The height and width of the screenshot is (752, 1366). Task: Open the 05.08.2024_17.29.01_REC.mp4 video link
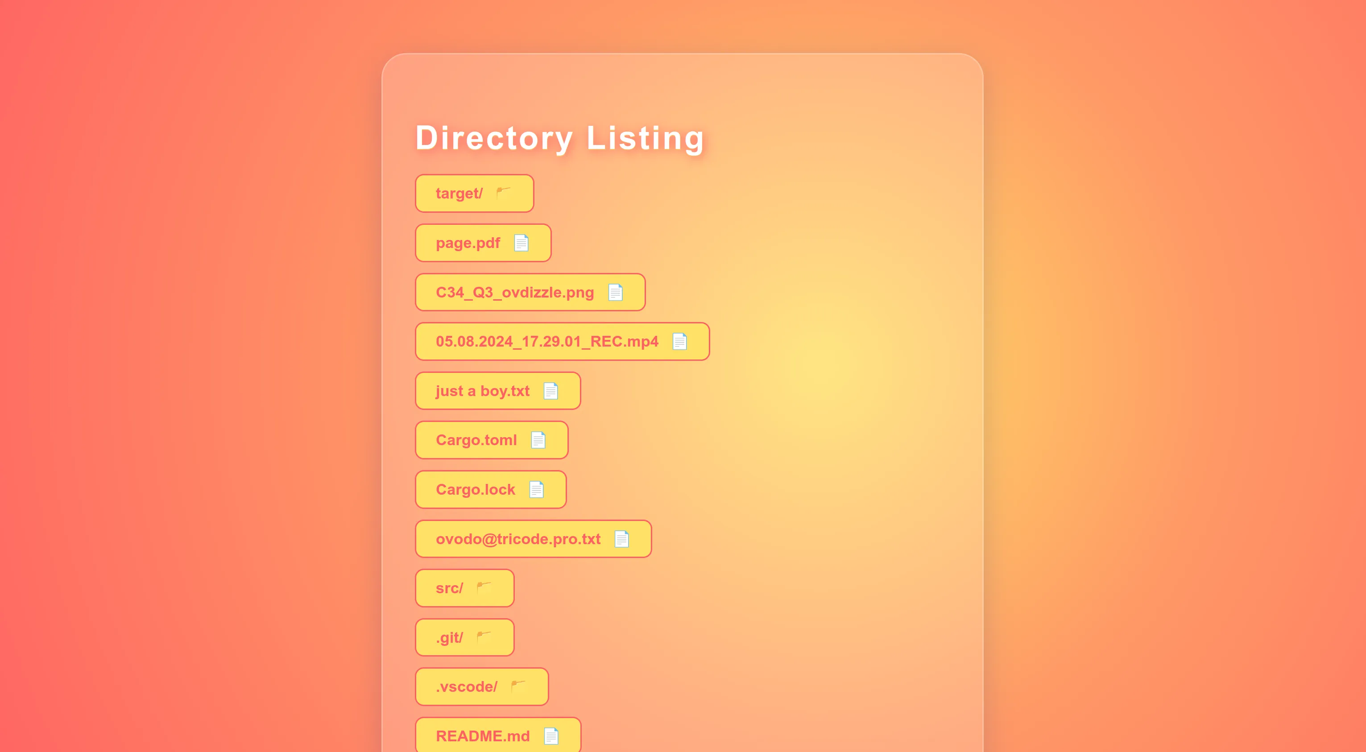(547, 342)
